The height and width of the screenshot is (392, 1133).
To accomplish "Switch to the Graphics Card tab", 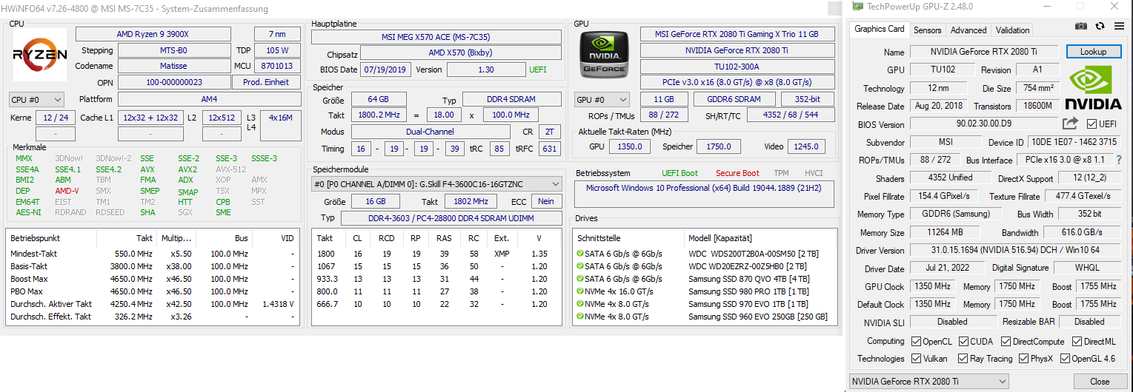I will coord(879,30).
